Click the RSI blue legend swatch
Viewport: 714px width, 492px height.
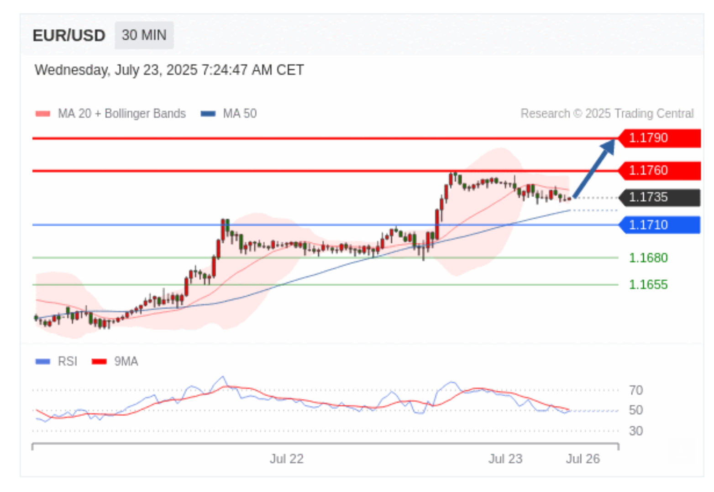[x=43, y=361]
